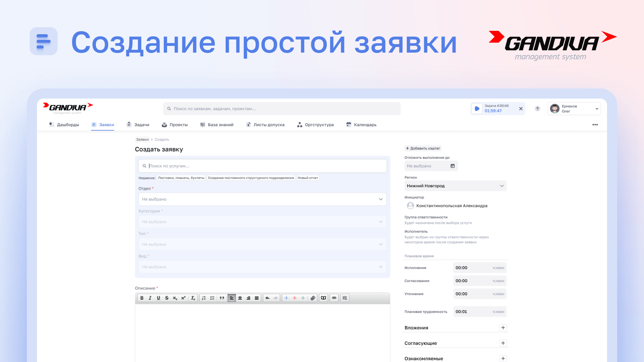Viewport: 644px width, 362px height.
Task: Select recent service Новый отчет
Action: pyautogui.click(x=308, y=178)
